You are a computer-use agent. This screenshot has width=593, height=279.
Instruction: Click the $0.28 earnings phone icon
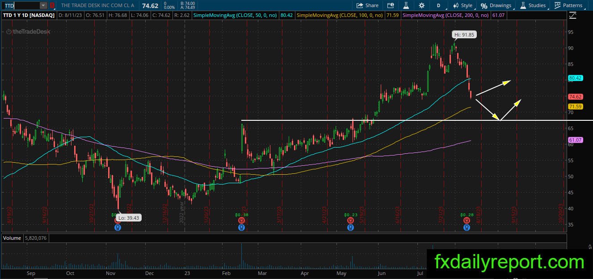point(467,220)
